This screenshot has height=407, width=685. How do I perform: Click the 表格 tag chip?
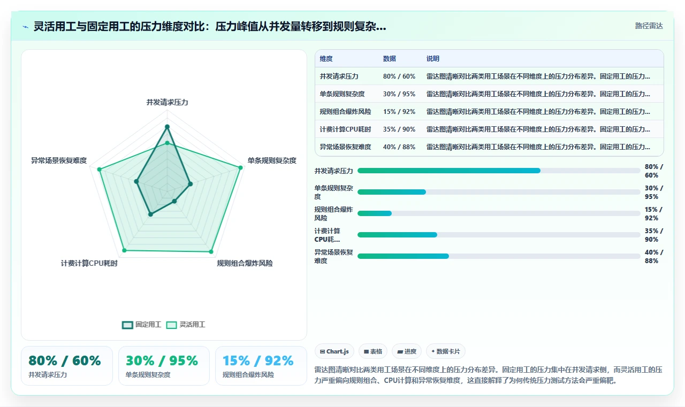click(373, 351)
